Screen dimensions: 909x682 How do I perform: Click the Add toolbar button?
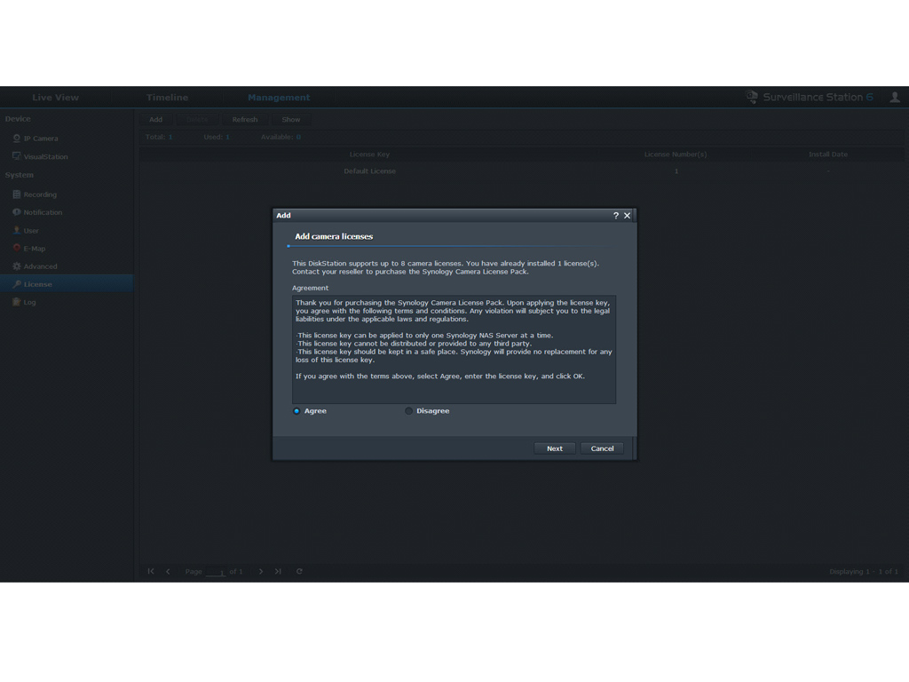[x=155, y=120]
